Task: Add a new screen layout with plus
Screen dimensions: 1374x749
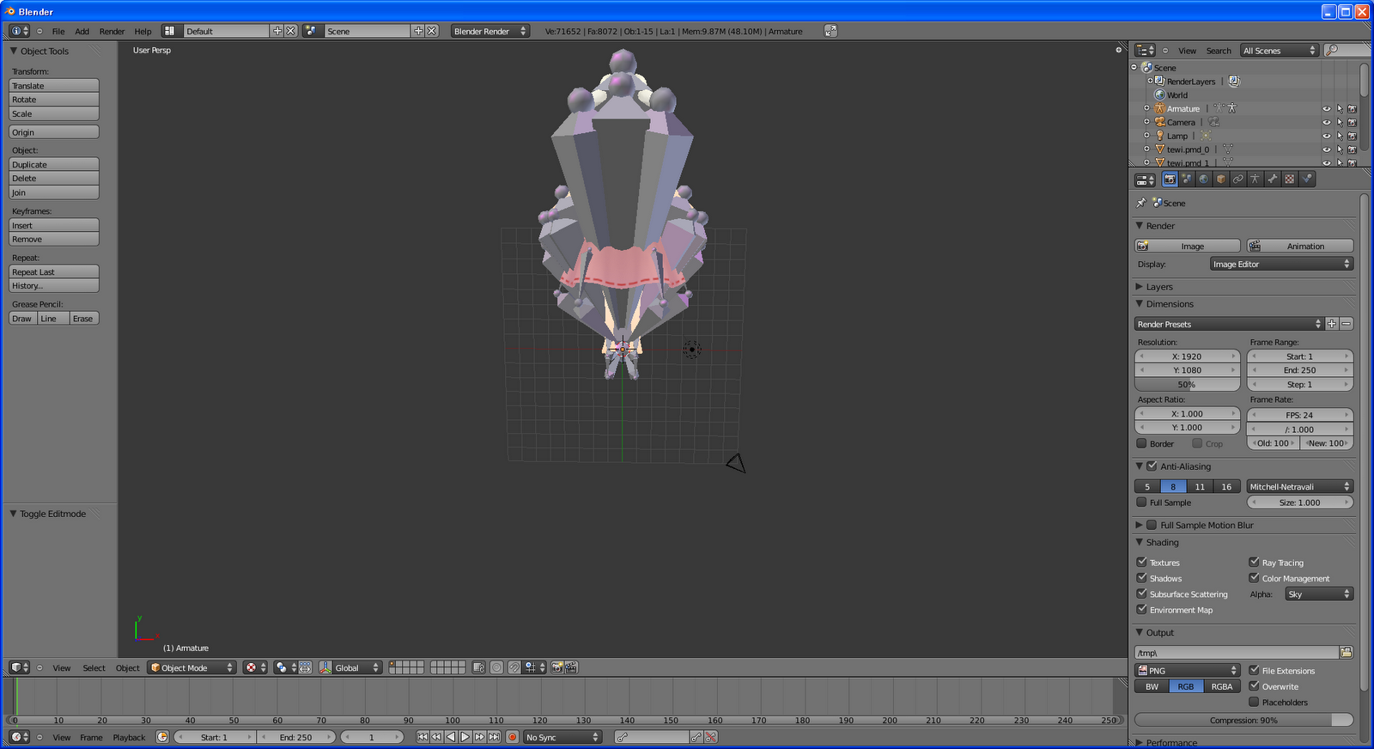Action: 277,31
